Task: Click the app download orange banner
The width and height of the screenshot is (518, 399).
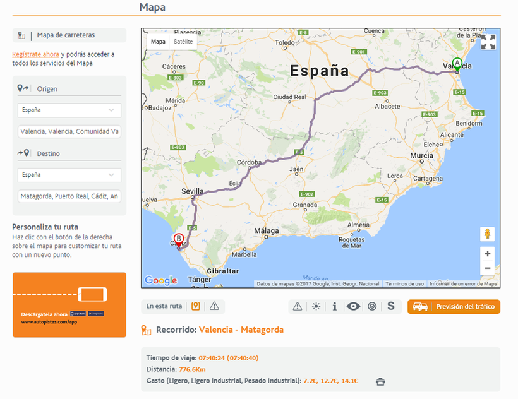Action: click(x=69, y=305)
